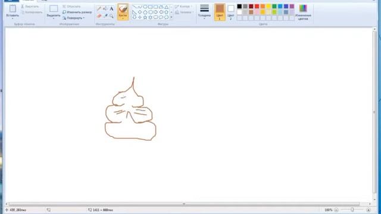Choose the Five-point star shape
Image resolution: width=381 pixels, height=214 pixels.
pyautogui.click(x=145, y=17)
